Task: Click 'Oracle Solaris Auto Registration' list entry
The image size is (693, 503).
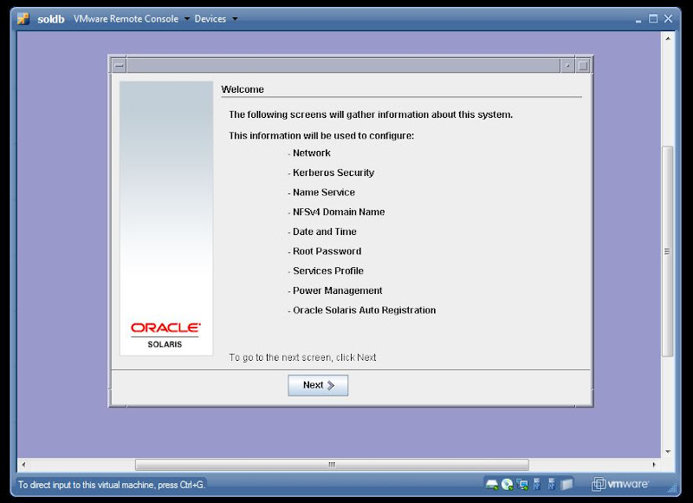Action: [x=364, y=310]
